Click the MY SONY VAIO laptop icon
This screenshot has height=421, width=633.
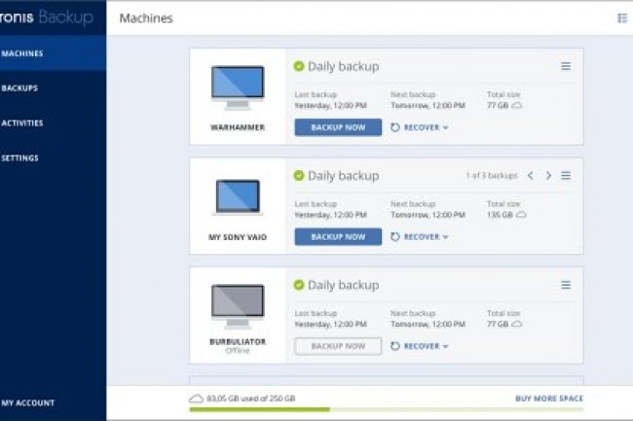(x=238, y=197)
